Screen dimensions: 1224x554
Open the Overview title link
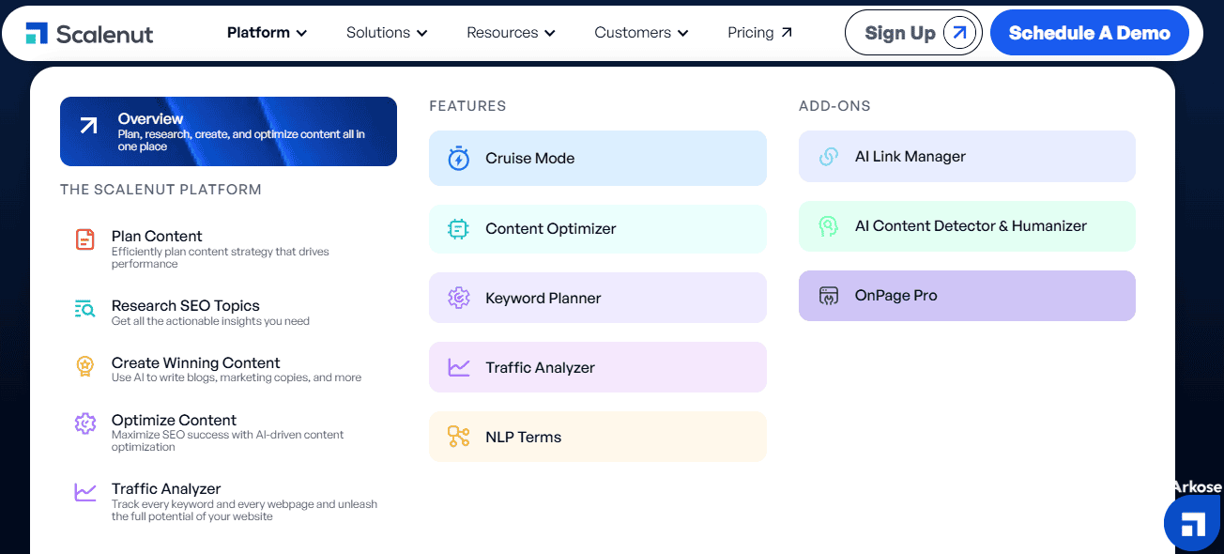point(150,118)
